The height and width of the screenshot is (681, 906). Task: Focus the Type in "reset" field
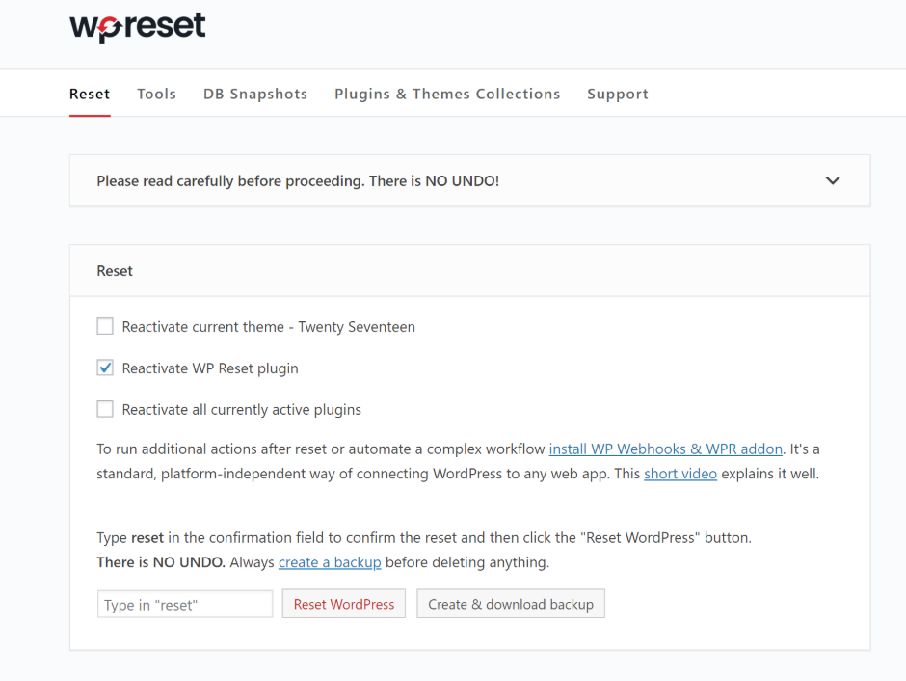[185, 604]
